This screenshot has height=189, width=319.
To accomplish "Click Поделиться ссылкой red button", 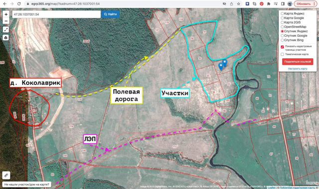I will coord(298,62).
